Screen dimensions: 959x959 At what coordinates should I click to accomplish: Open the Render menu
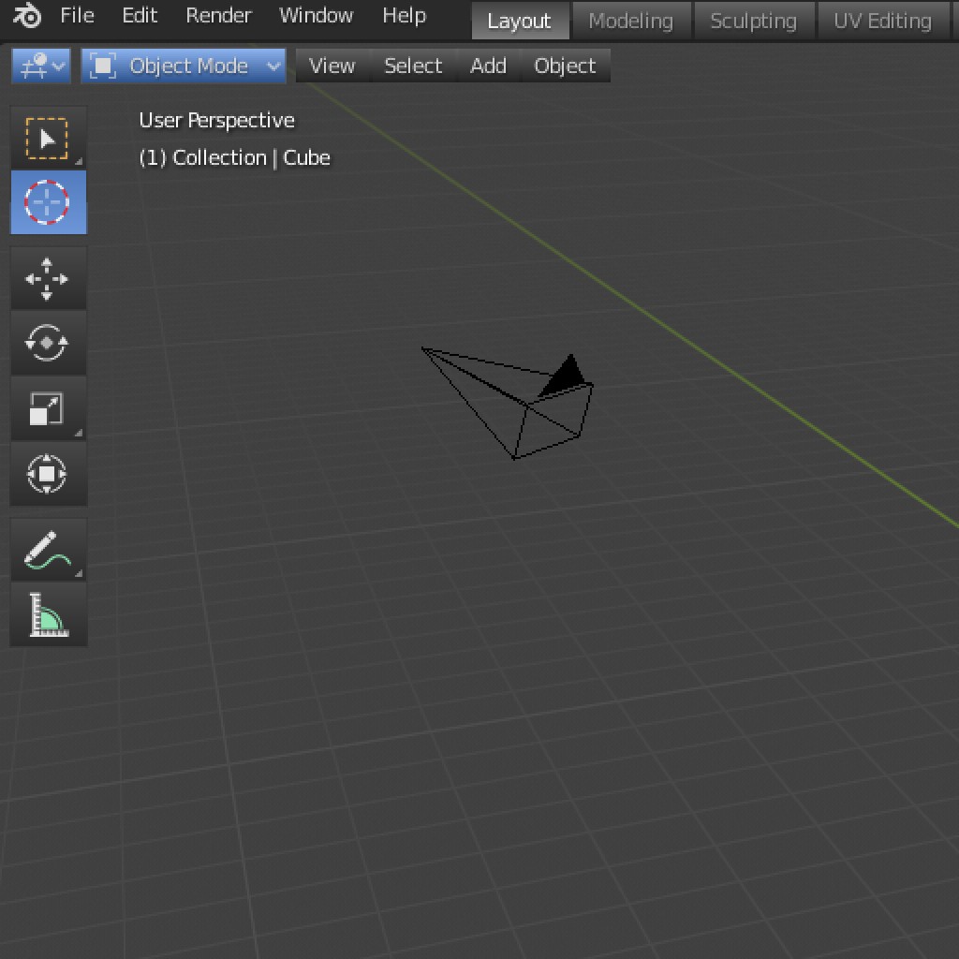(x=218, y=16)
